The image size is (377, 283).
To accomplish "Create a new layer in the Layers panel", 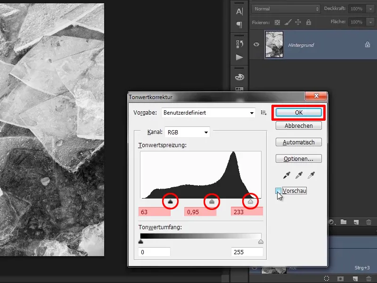I will tap(356, 222).
